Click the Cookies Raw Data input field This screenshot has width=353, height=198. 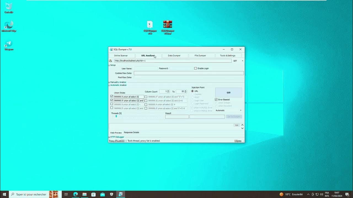(189, 73)
